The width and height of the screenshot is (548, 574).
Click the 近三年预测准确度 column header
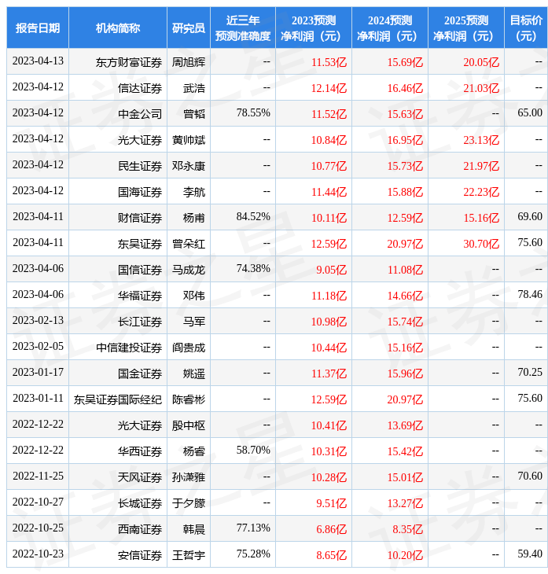[x=243, y=28]
